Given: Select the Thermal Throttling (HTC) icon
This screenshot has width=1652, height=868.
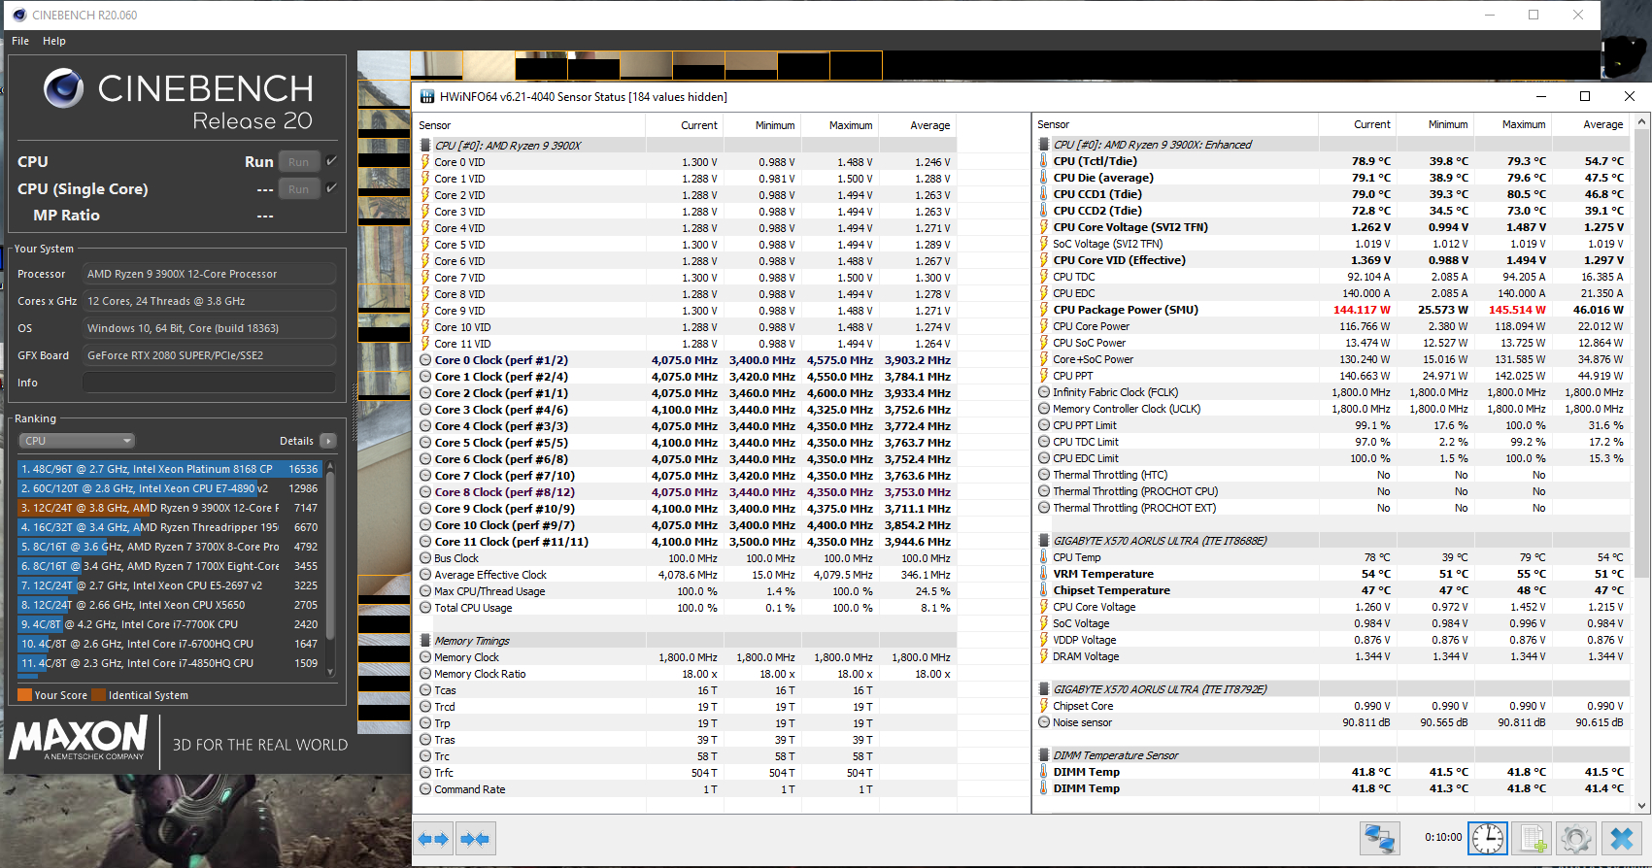Looking at the screenshot, I should [1044, 475].
